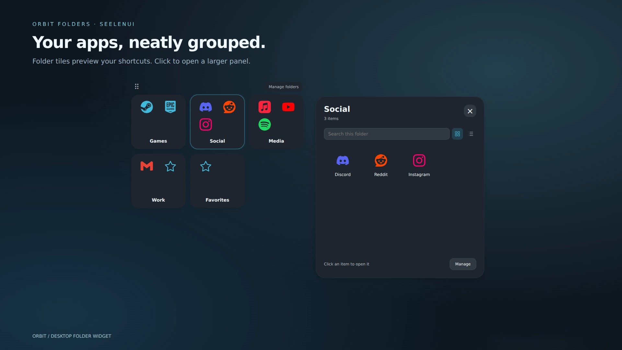Switch to grid view in Social panel
The width and height of the screenshot is (622, 350).
coord(457,134)
